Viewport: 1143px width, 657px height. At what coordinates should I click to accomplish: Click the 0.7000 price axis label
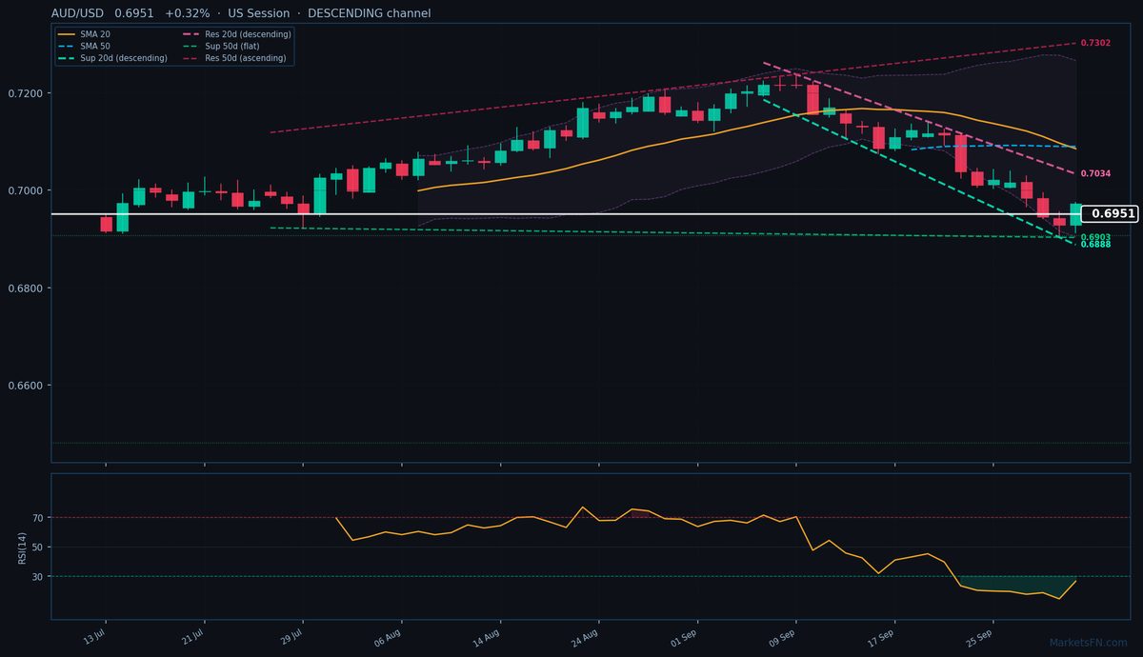tap(25, 190)
